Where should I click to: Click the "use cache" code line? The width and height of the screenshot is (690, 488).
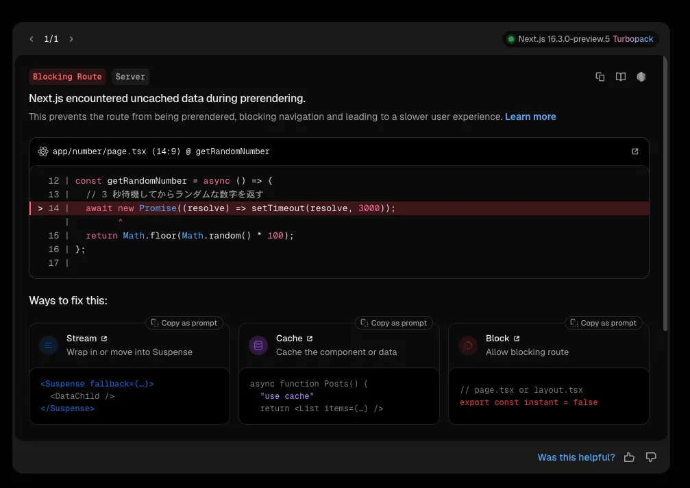287,396
